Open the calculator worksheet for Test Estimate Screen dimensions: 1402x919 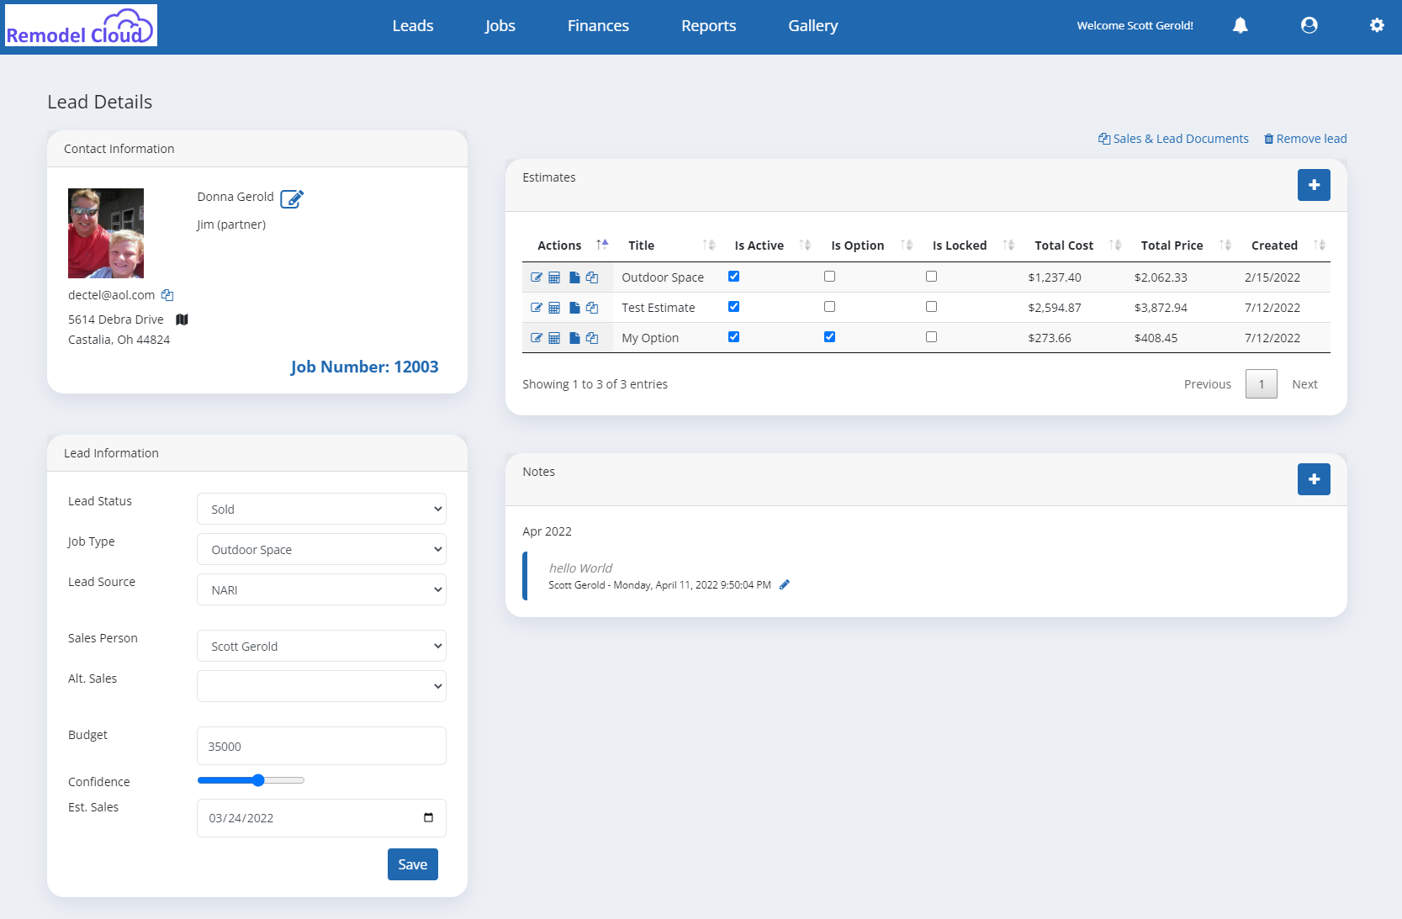pyautogui.click(x=555, y=307)
